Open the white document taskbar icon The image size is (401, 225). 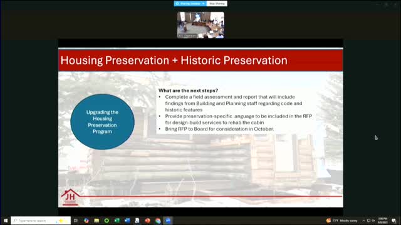[x=137, y=221]
